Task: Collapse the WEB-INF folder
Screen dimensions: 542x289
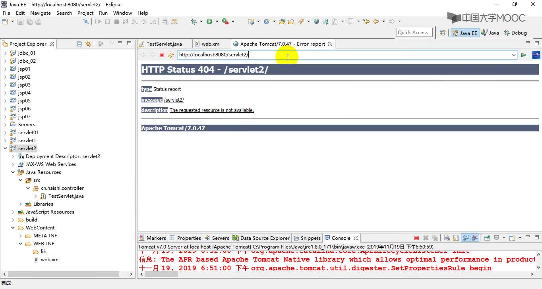Action: pyautogui.click(x=20, y=243)
